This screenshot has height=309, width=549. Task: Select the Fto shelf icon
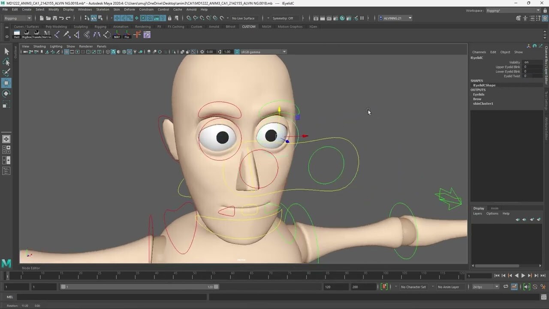pyautogui.click(x=127, y=34)
